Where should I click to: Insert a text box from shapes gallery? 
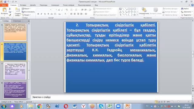click(x=120, y=9)
